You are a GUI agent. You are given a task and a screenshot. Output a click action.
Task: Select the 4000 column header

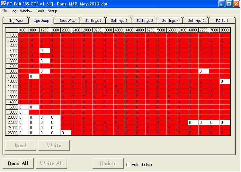pyautogui.click(x=119, y=30)
